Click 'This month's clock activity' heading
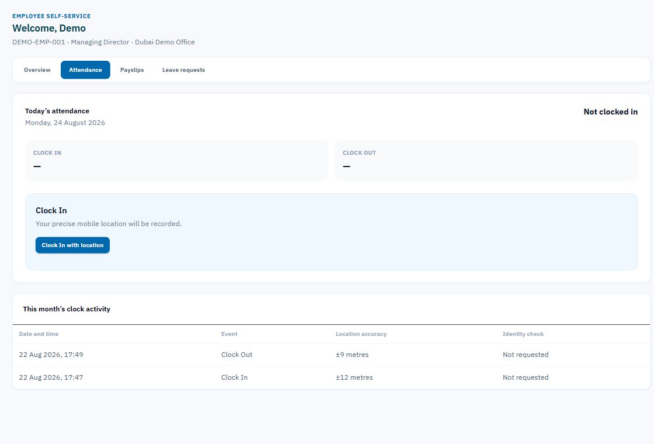Viewport: 654px width, 444px height. (67, 309)
